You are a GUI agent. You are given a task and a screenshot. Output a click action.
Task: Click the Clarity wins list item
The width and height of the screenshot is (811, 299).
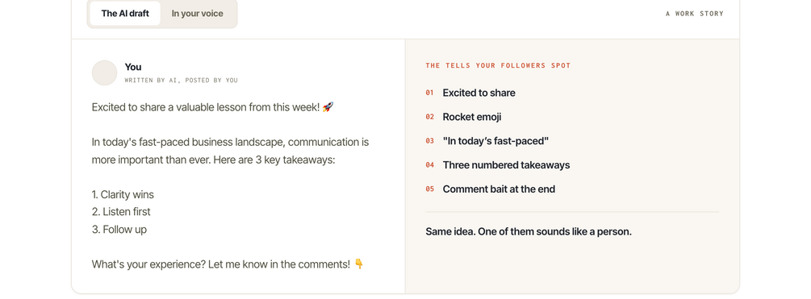tap(123, 195)
